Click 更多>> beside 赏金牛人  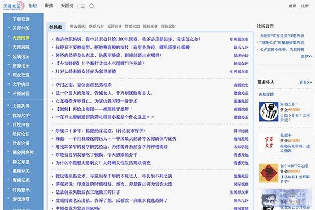305,83
